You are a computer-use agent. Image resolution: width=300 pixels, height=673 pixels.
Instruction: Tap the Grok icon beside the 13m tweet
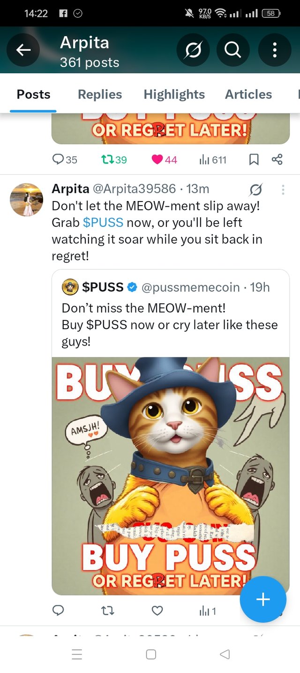256,189
